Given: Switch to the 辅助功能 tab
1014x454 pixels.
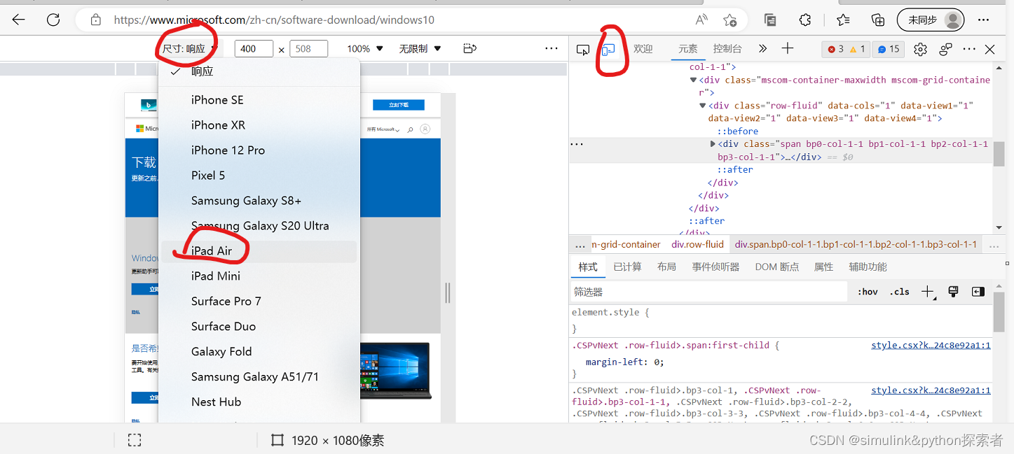Looking at the screenshot, I should 868,267.
